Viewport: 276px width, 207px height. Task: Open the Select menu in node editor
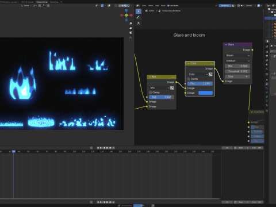pos(151,6)
